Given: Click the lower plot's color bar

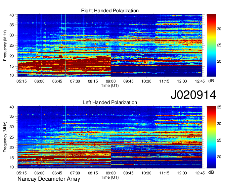Looking at the screenshot, I should 211,137.
